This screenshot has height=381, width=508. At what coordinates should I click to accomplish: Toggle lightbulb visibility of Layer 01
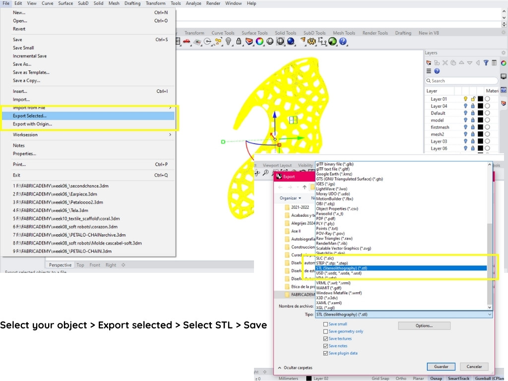point(465,99)
